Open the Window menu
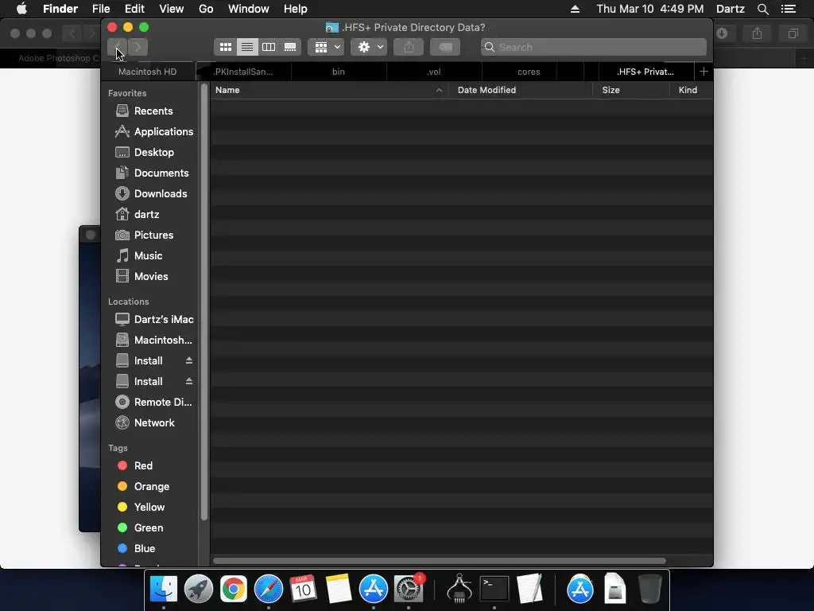 [x=249, y=9]
